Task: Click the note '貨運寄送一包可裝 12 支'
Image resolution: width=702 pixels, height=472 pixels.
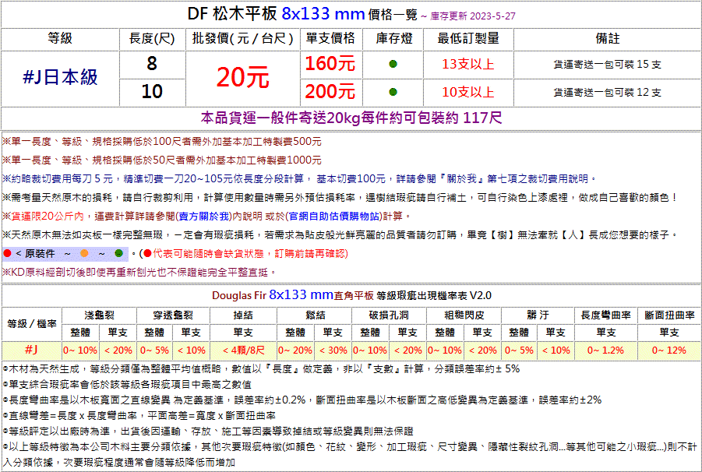Action: pyautogui.click(x=608, y=93)
